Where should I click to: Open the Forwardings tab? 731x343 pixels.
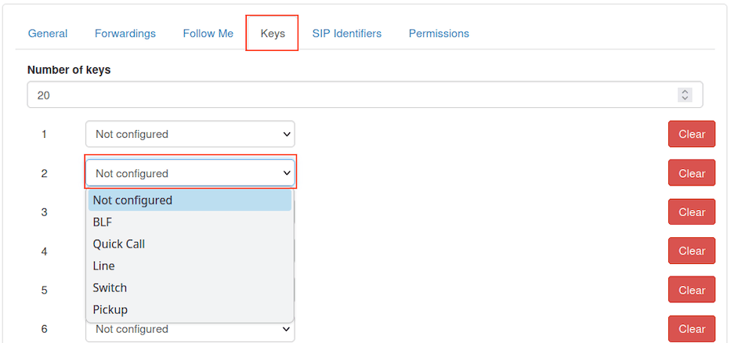click(125, 34)
